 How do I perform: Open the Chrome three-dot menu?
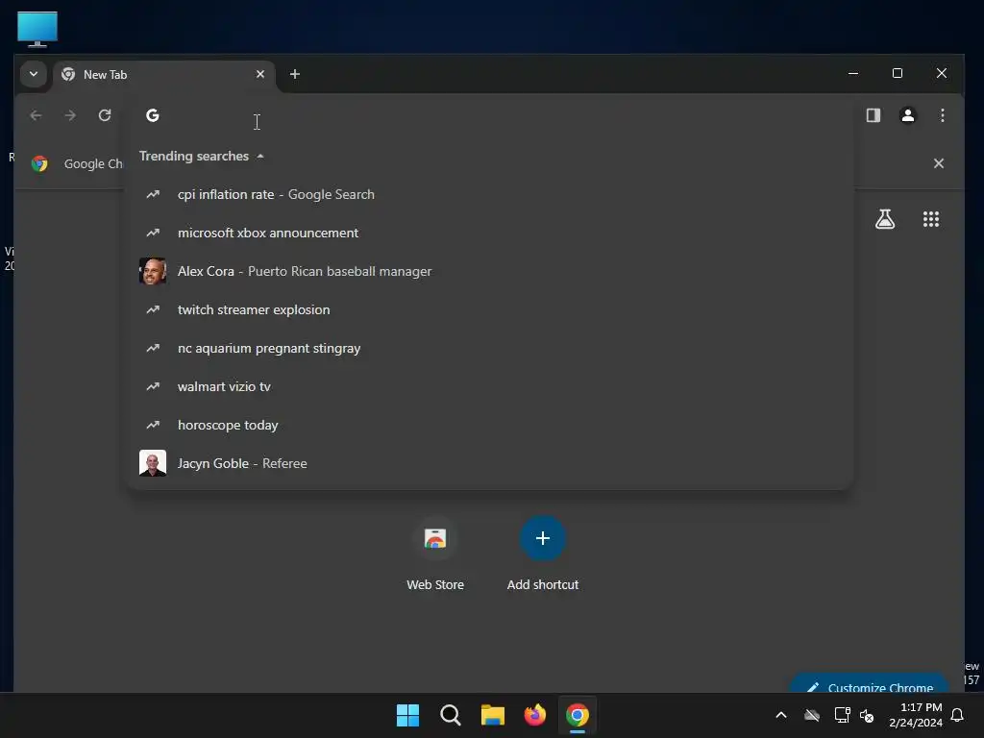[942, 115]
